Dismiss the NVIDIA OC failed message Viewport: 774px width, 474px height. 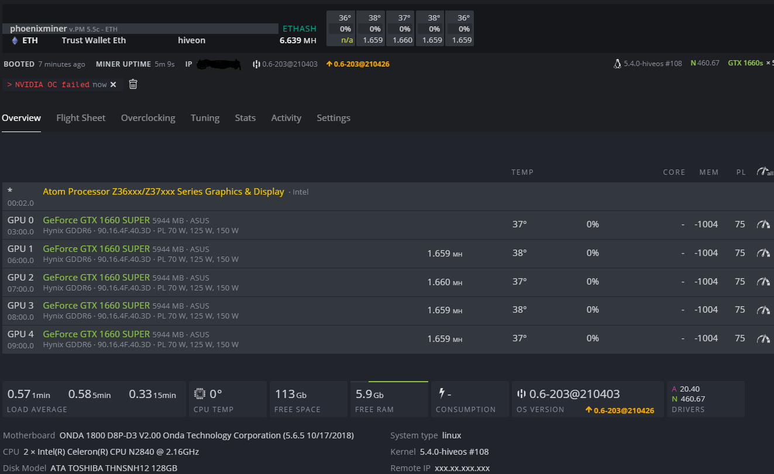(113, 85)
